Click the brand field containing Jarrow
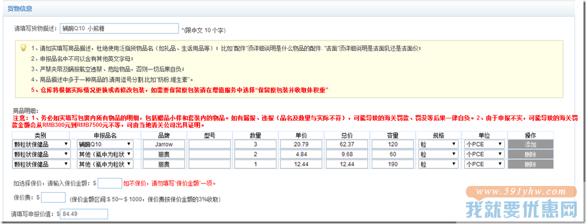The height and width of the screenshot is (224, 586). point(164,144)
